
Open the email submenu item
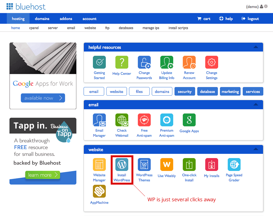click(71, 28)
